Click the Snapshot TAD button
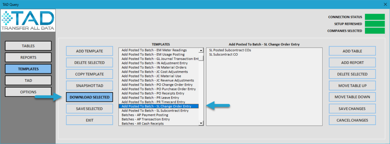Viewport: 390px width, 144px height. [x=89, y=86]
